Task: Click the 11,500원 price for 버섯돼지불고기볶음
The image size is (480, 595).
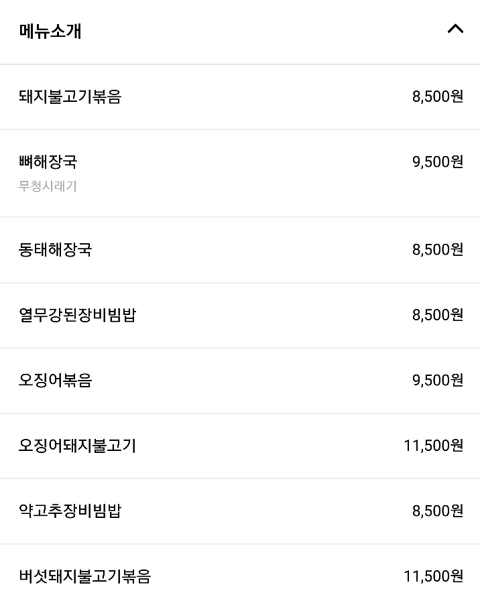Action: pyautogui.click(x=433, y=576)
